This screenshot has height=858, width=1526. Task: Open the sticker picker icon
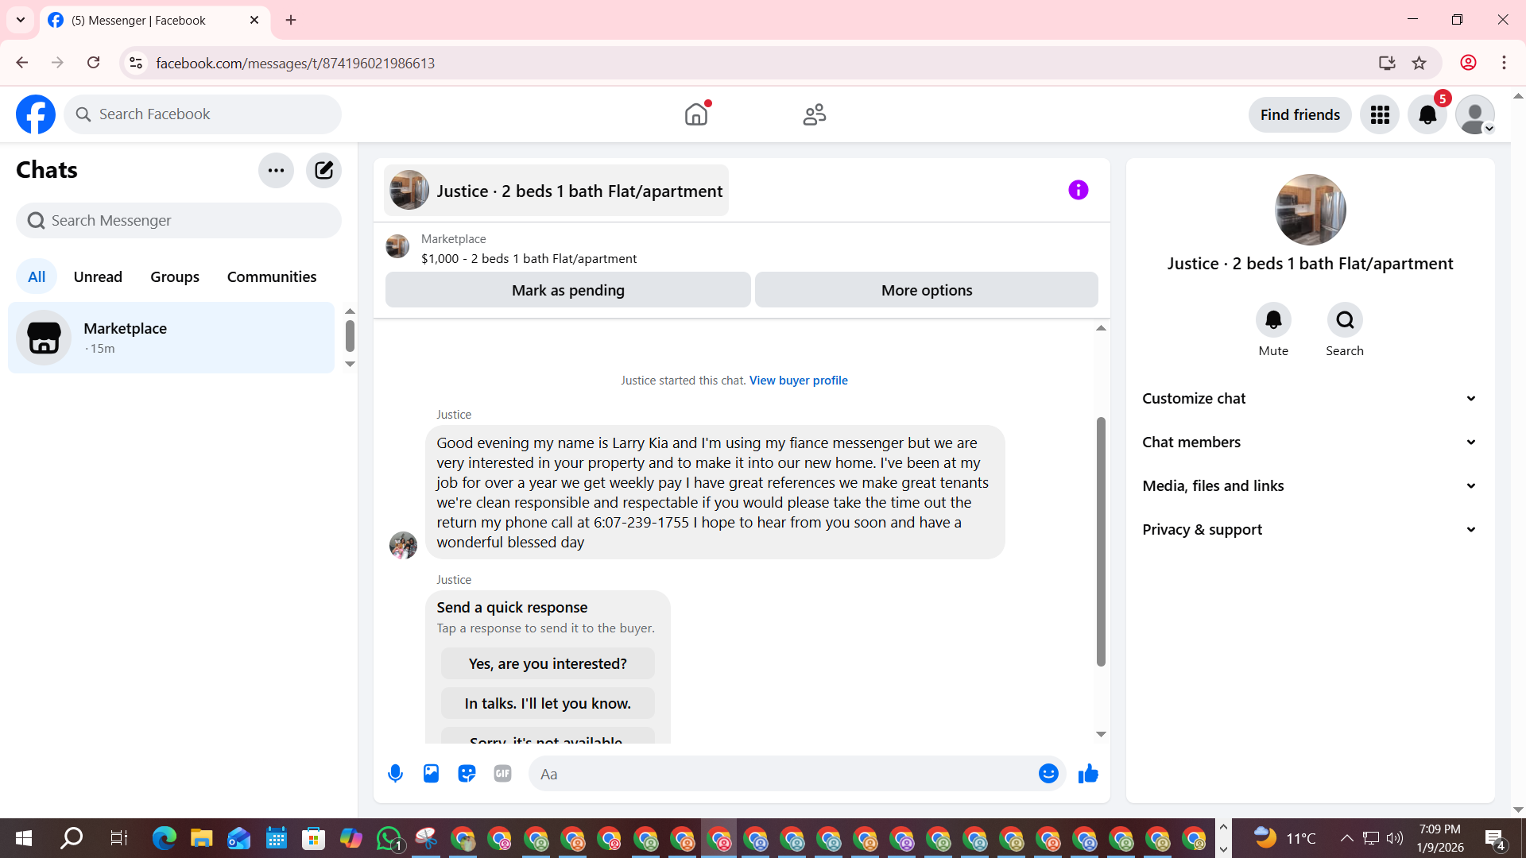tap(467, 773)
